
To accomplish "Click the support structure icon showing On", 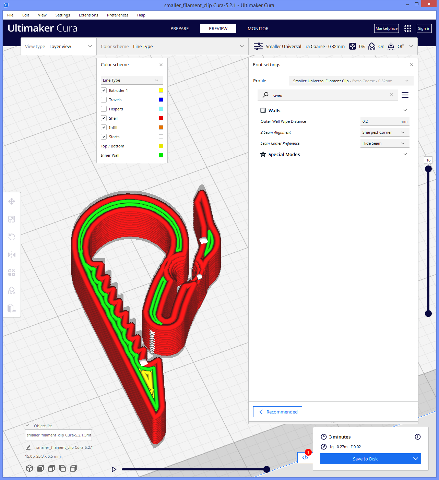I will (x=372, y=46).
